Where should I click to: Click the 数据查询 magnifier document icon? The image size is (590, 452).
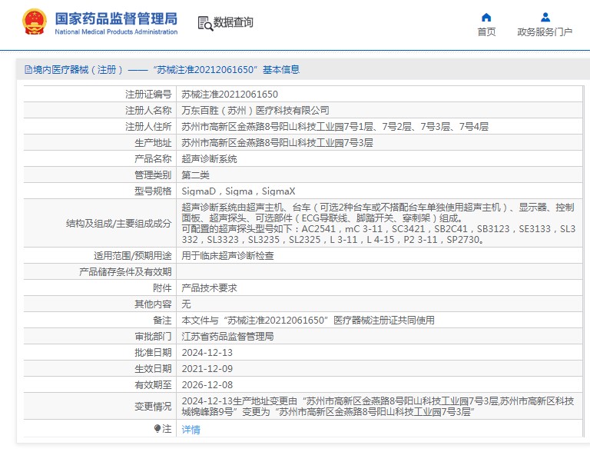204,23
